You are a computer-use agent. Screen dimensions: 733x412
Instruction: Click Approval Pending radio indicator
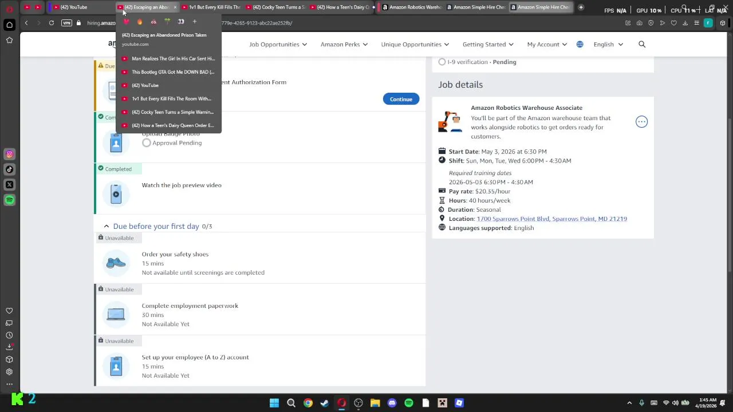coord(147,142)
